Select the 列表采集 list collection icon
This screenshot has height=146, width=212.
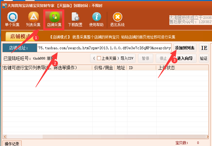(x=33, y=19)
